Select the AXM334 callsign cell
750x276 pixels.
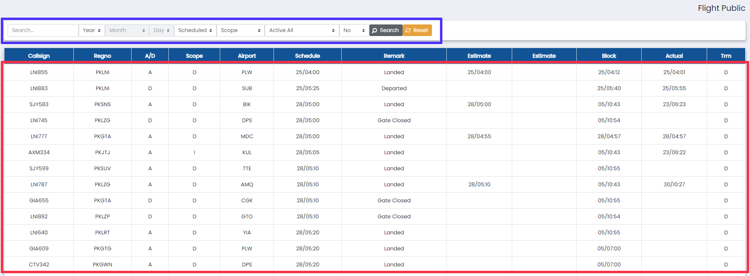pyautogui.click(x=39, y=153)
